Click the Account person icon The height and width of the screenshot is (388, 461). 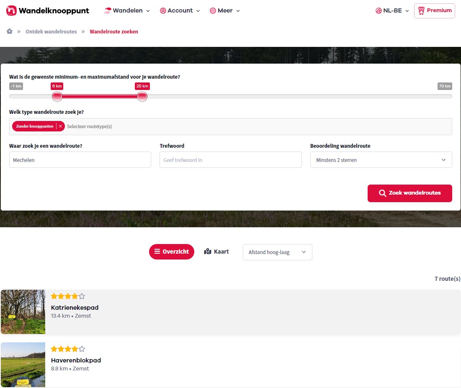coord(162,10)
